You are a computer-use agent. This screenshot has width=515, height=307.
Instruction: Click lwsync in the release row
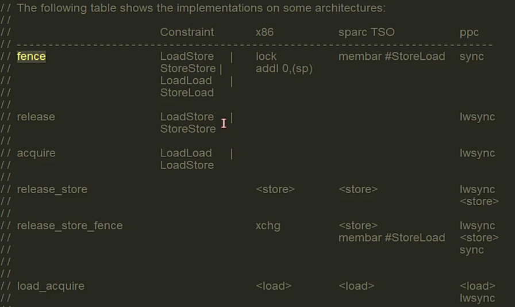coord(477,117)
